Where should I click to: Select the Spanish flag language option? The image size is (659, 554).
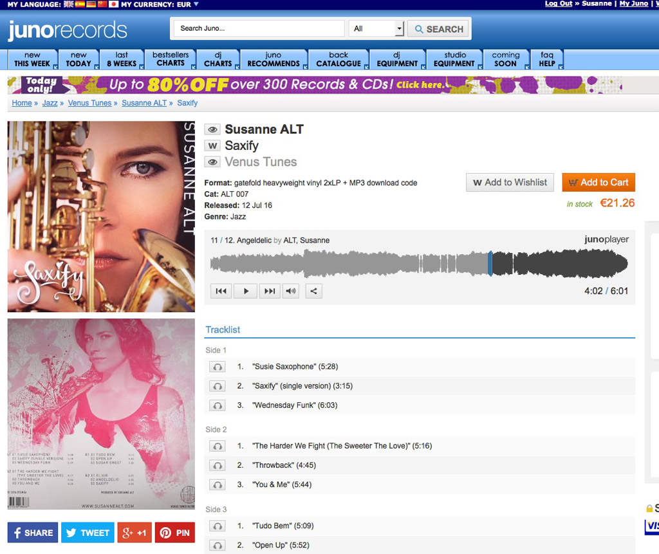80,5
